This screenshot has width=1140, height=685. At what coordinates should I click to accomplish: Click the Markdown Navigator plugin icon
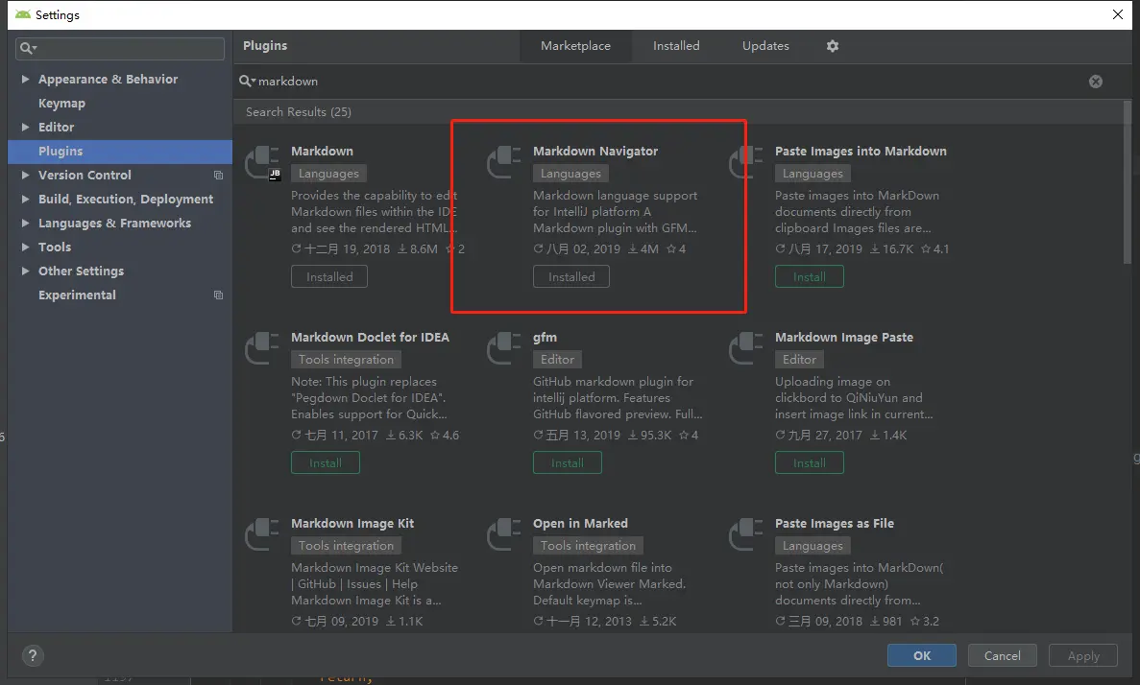coord(504,162)
